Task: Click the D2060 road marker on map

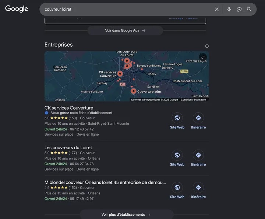Action: tap(184, 71)
